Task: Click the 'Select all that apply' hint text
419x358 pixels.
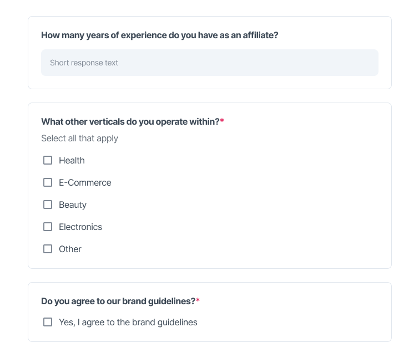Action: click(x=79, y=139)
